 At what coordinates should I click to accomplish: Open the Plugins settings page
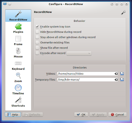click(x=18, y=28)
